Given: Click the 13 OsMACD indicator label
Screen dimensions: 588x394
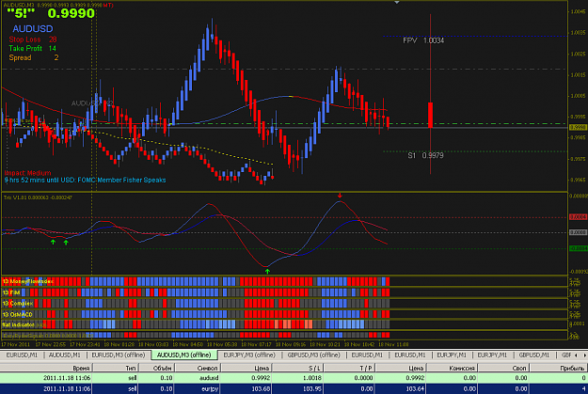Looking at the screenshot, I should pos(17,314).
